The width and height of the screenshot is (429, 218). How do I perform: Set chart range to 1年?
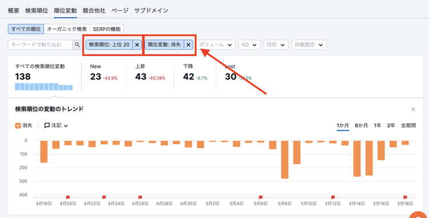coord(378,126)
